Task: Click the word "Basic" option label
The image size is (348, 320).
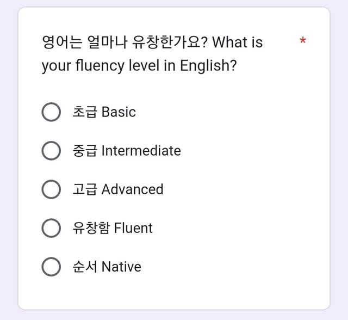Action: (119, 112)
